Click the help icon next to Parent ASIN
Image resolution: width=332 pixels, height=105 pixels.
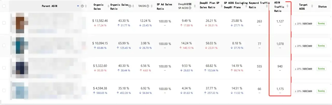coord(82,6)
